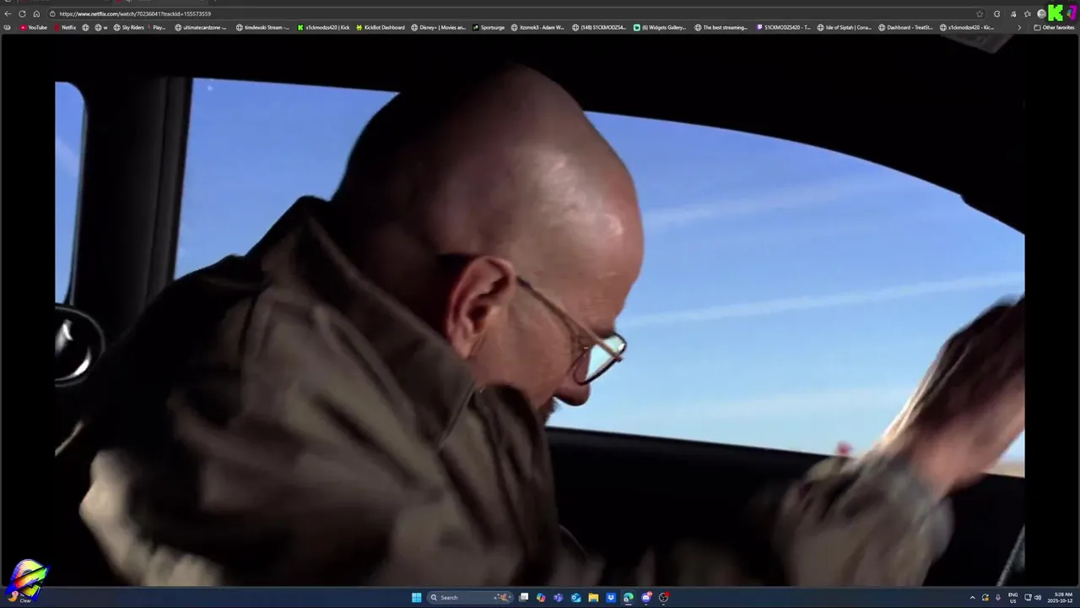The height and width of the screenshot is (608, 1080).
Task: Reload the Netflix page
Action: pos(22,14)
